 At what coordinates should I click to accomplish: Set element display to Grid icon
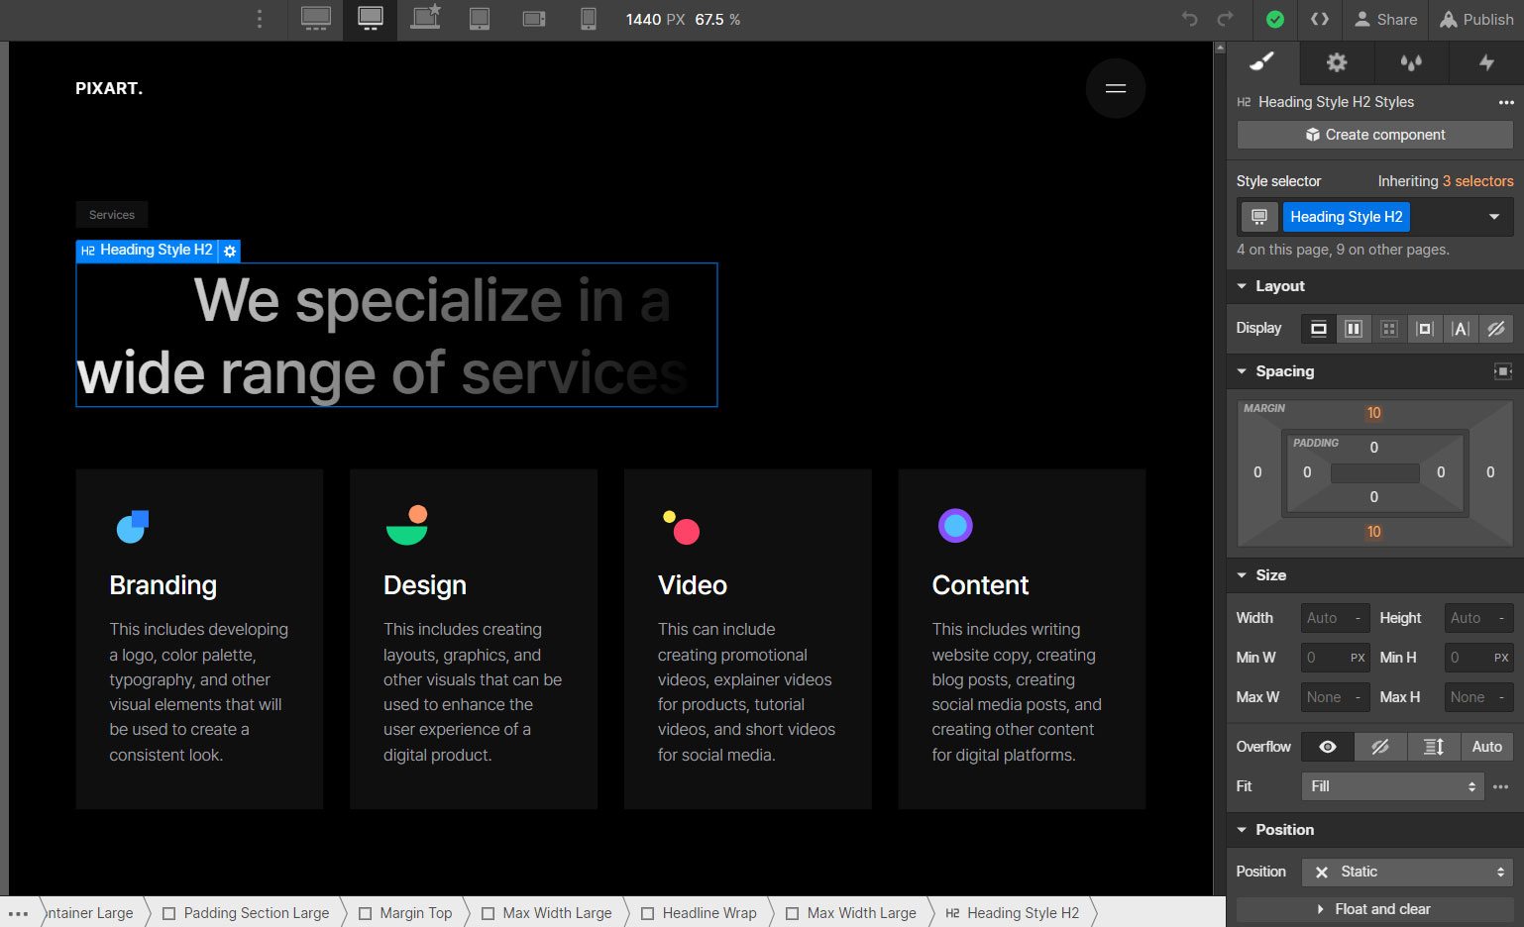tap(1388, 328)
